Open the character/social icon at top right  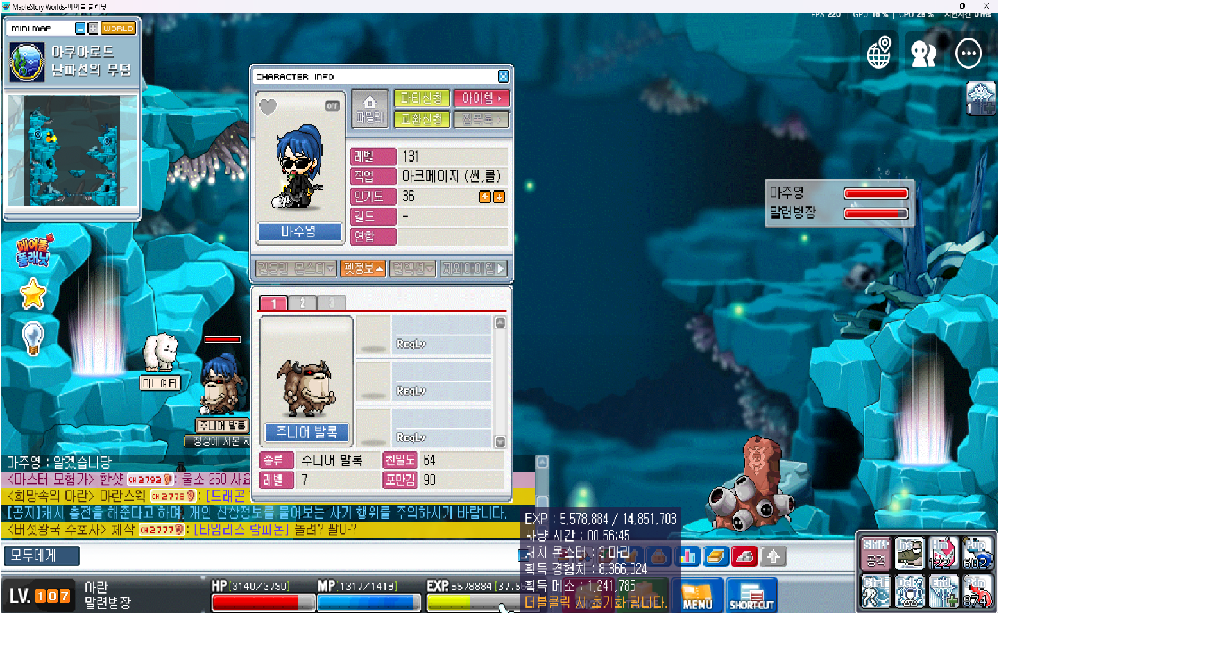[x=924, y=53]
